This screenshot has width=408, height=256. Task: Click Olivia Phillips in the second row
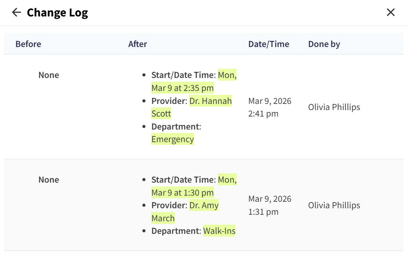click(334, 206)
